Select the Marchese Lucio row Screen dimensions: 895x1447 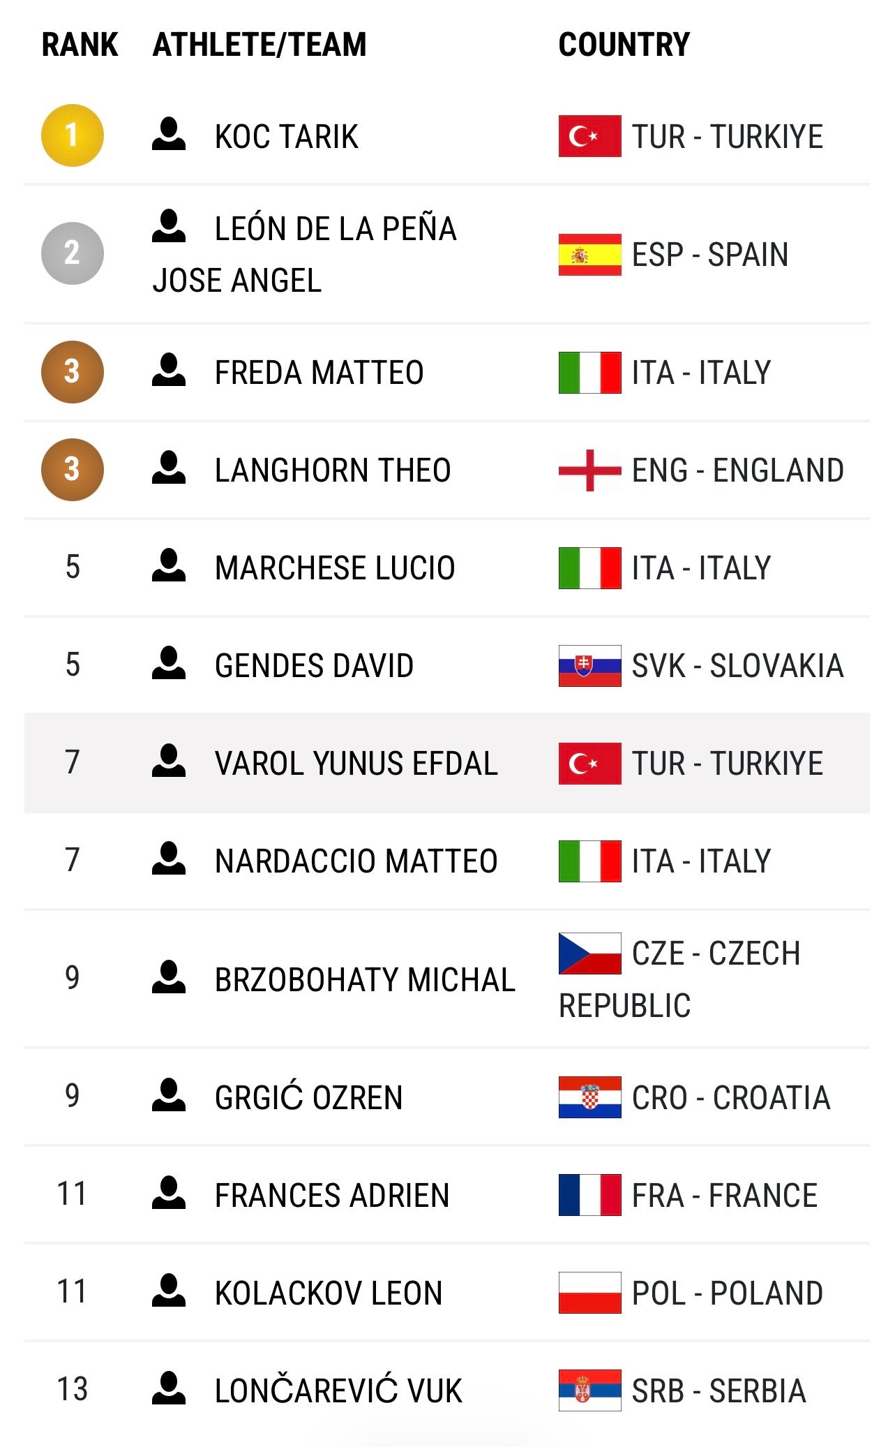click(447, 567)
